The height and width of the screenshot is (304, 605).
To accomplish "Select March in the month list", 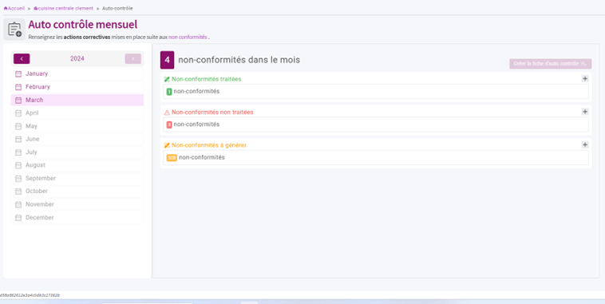I will pos(77,100).
